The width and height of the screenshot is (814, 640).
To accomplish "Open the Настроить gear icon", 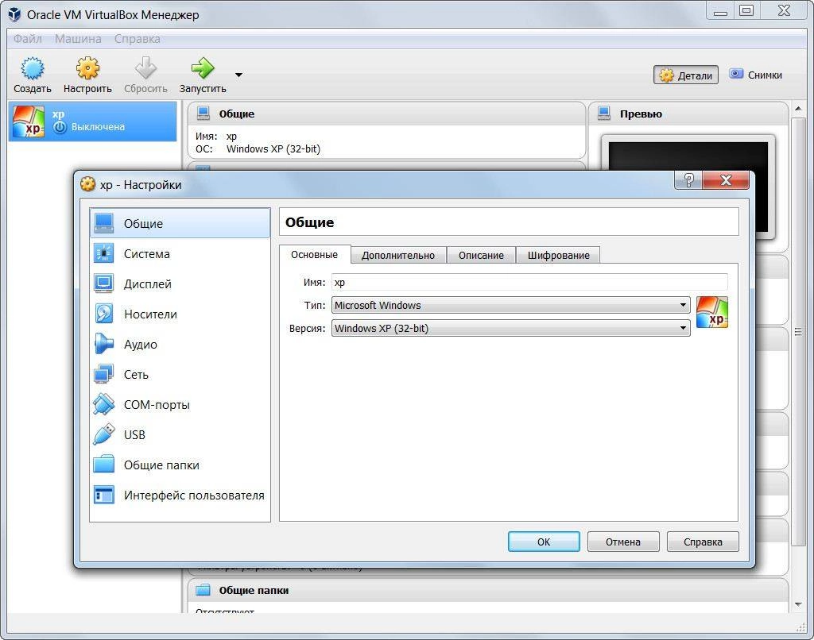I will click(x=87, y=68).
